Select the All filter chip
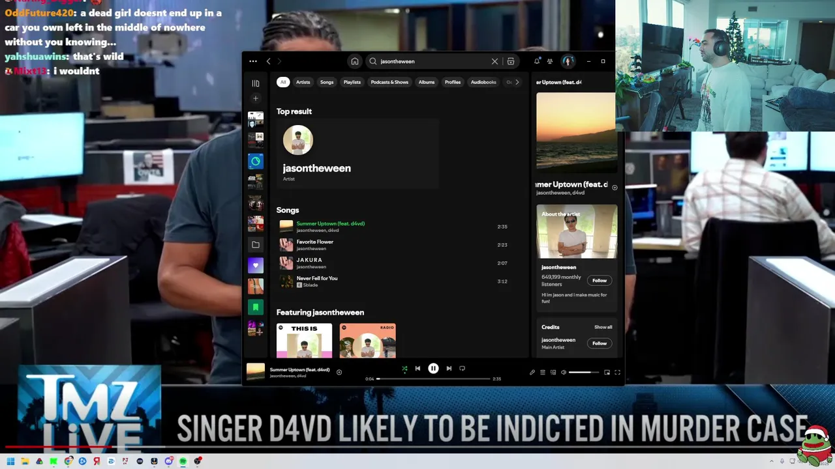This screenshot has height=469, width=835. pyautogui.click(x=283, y=82)
